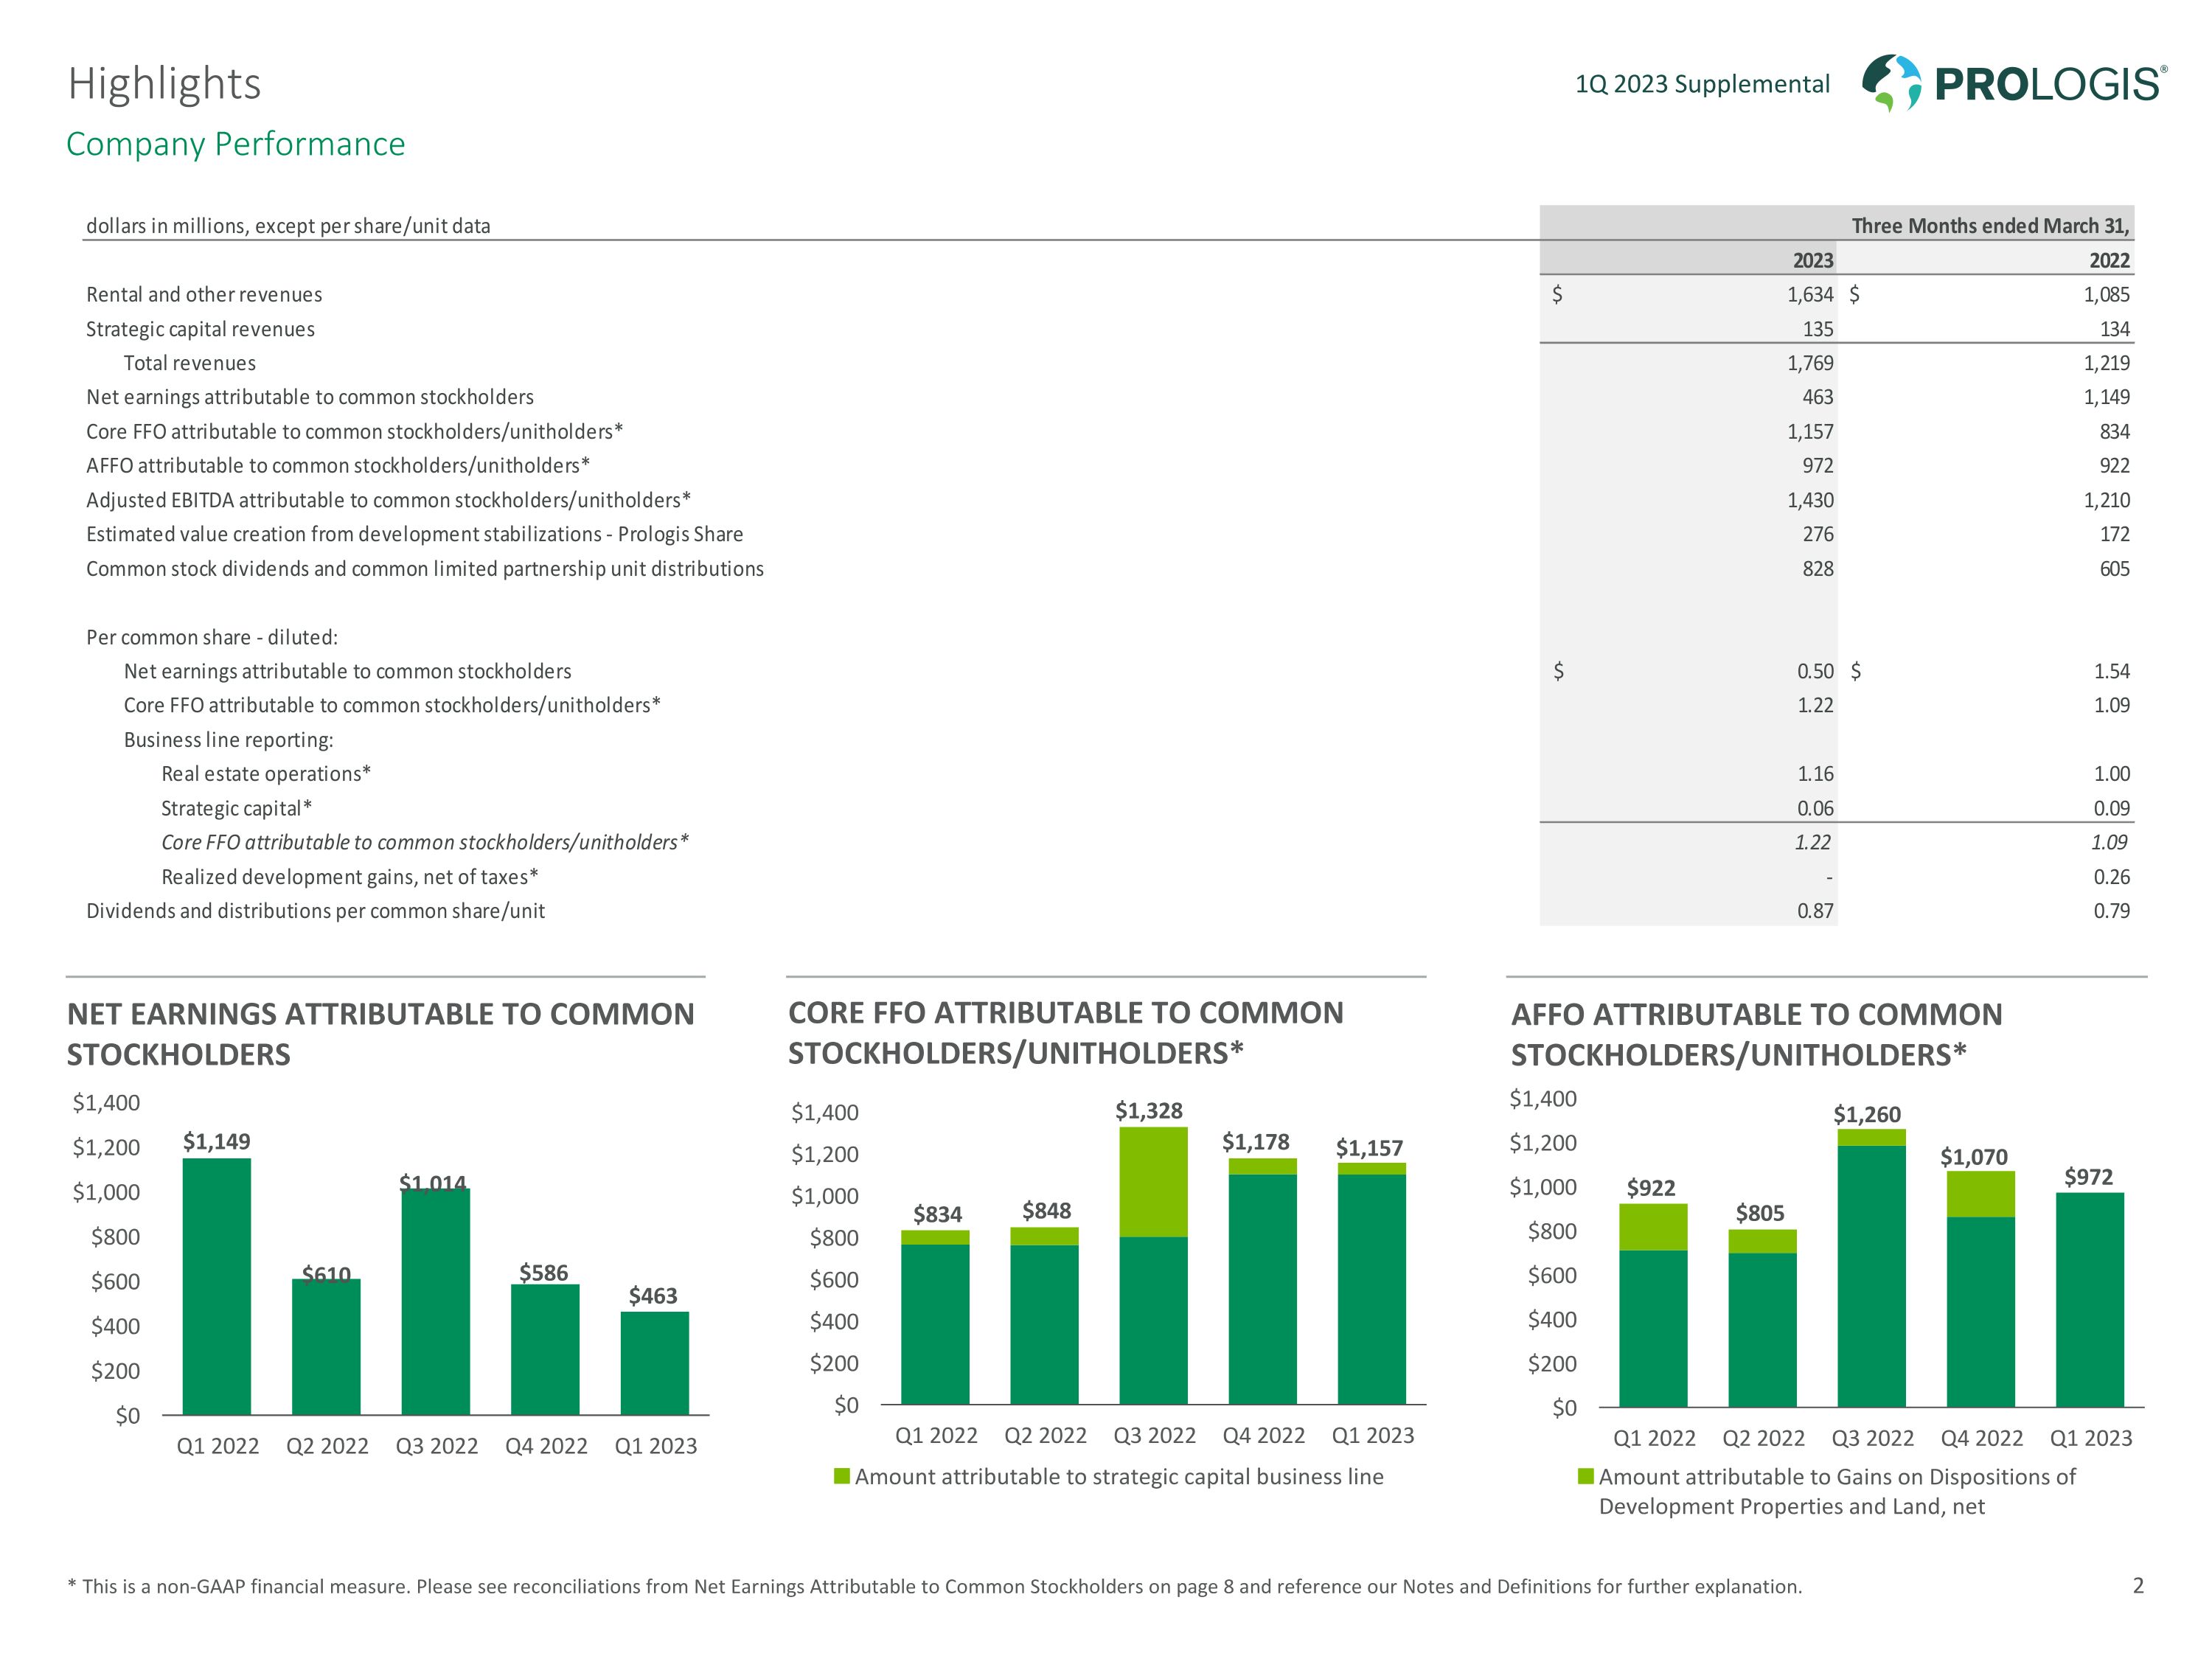The image size is (2212, 1659).
Task: Click the PROLOGIS wordmark text
Action: click(x=2049, y=84)
